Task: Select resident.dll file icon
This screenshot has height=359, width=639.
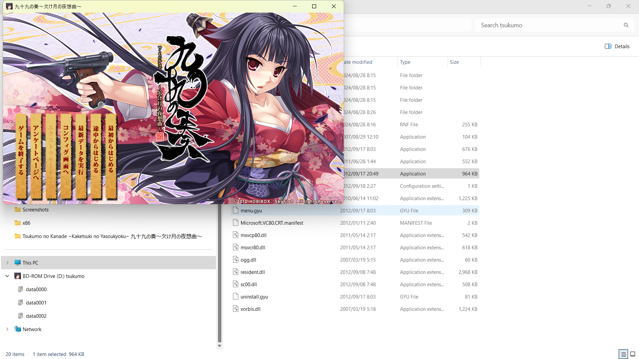Action: [236, 272]
